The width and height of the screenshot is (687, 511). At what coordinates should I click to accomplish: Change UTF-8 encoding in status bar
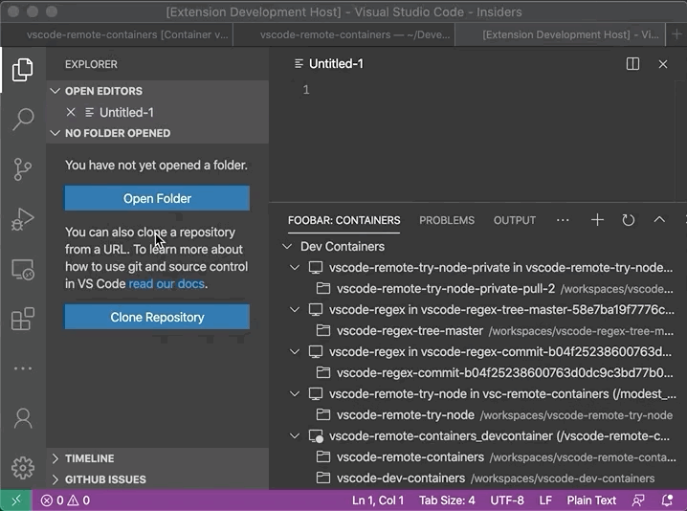coord(507,500)
